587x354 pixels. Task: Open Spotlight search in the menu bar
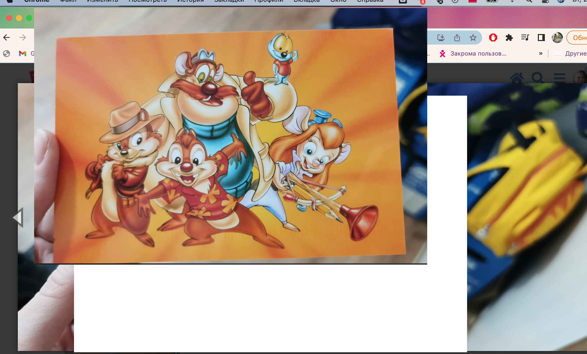[x=529, y=1]
